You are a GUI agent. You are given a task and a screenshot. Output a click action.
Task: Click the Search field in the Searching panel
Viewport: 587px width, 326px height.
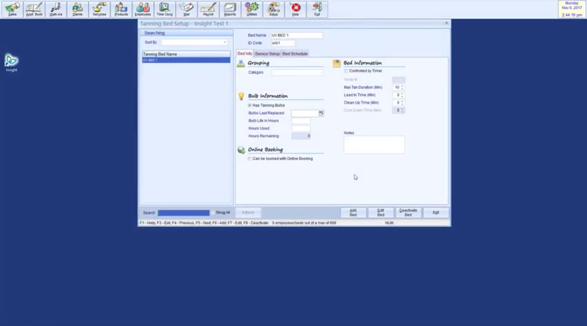[x=184, y=213]
